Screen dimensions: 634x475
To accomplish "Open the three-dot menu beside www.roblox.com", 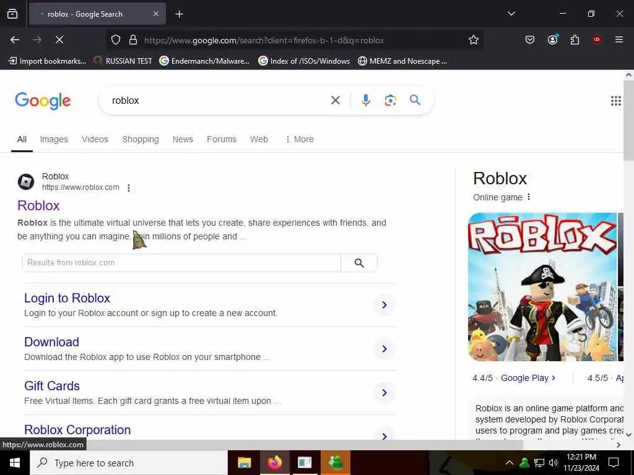I will click(x=129, y=188).
